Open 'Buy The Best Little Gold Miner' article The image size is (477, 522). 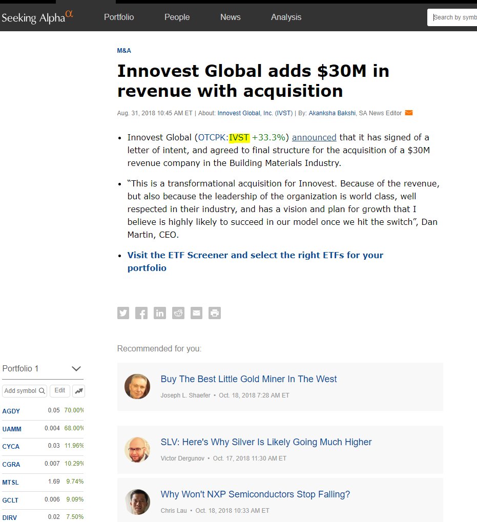point(248,379)
